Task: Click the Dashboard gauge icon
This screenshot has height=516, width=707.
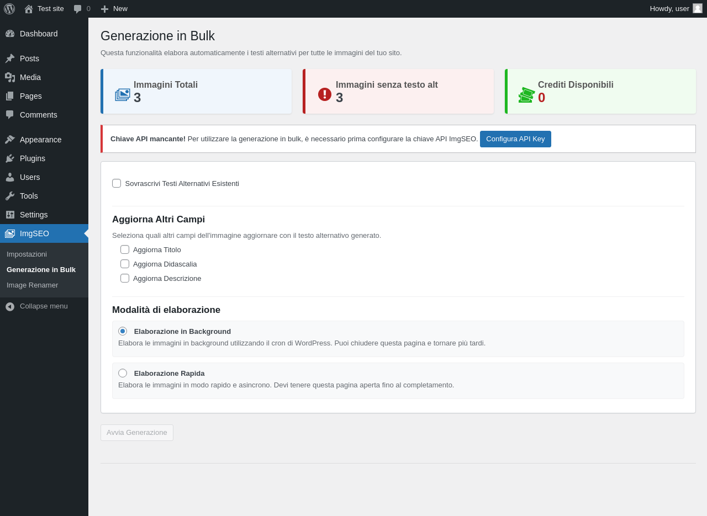Action: point(10,34)
